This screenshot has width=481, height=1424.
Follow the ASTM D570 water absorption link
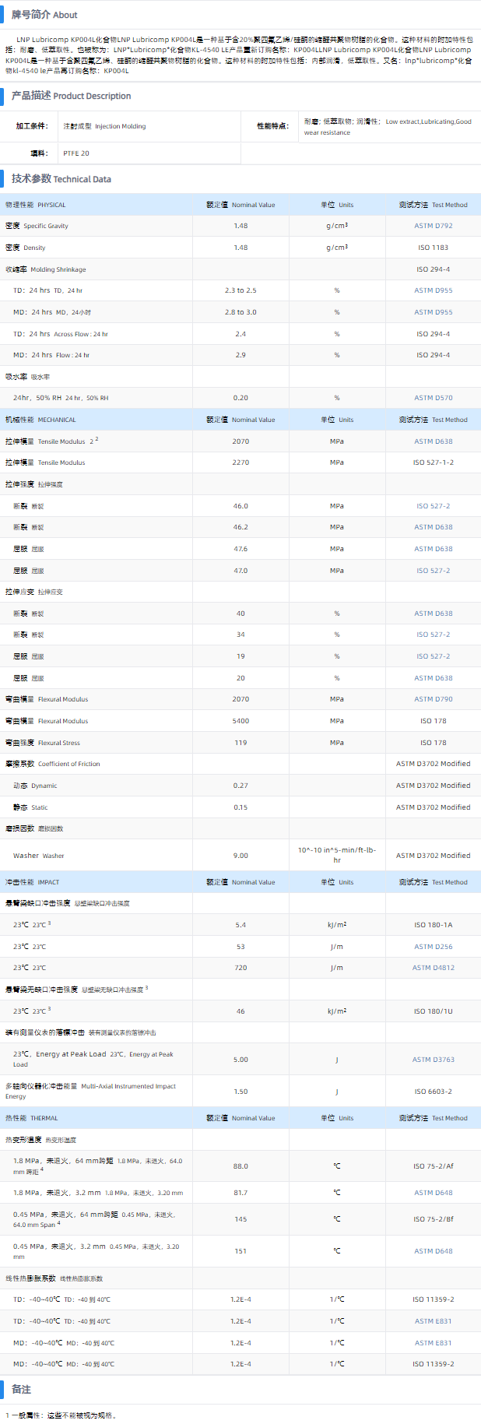coord(433,398)
